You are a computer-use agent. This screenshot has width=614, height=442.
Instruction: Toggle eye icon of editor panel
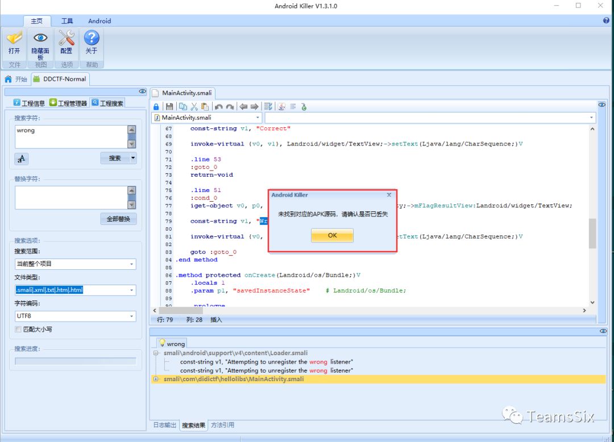point(602,105)
